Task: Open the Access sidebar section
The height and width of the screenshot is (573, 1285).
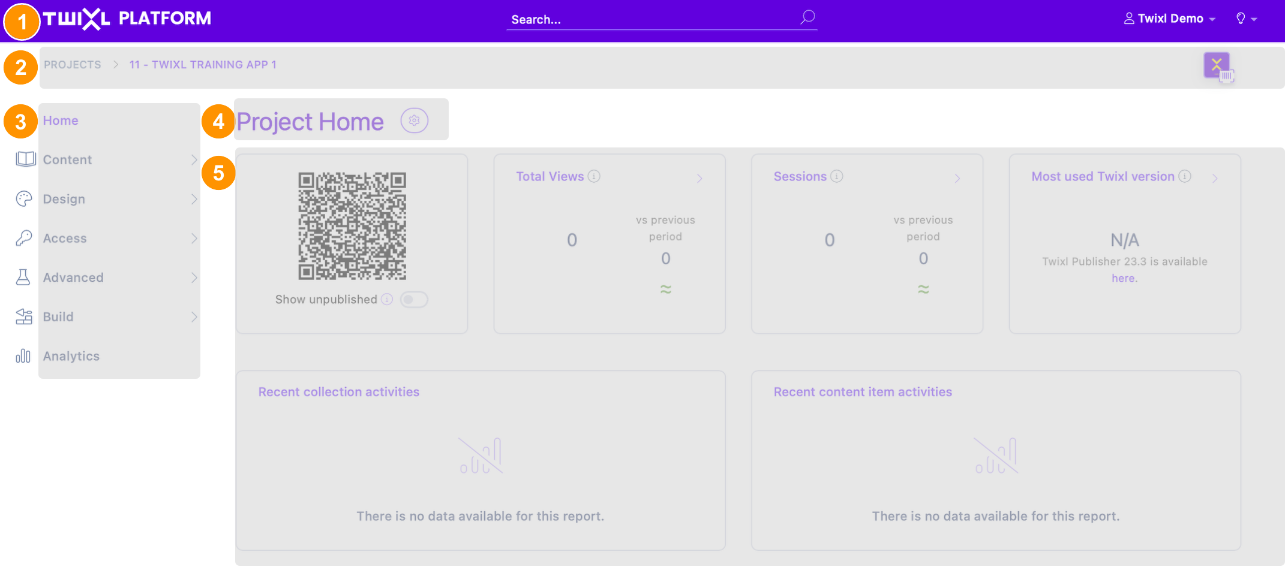Action: (65, 238)
